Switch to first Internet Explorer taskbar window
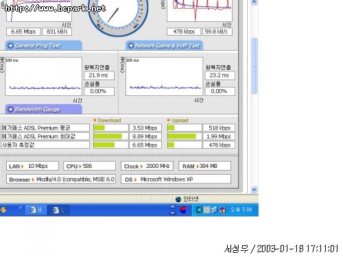Screen dimensions: 343x257 (36, 210)
